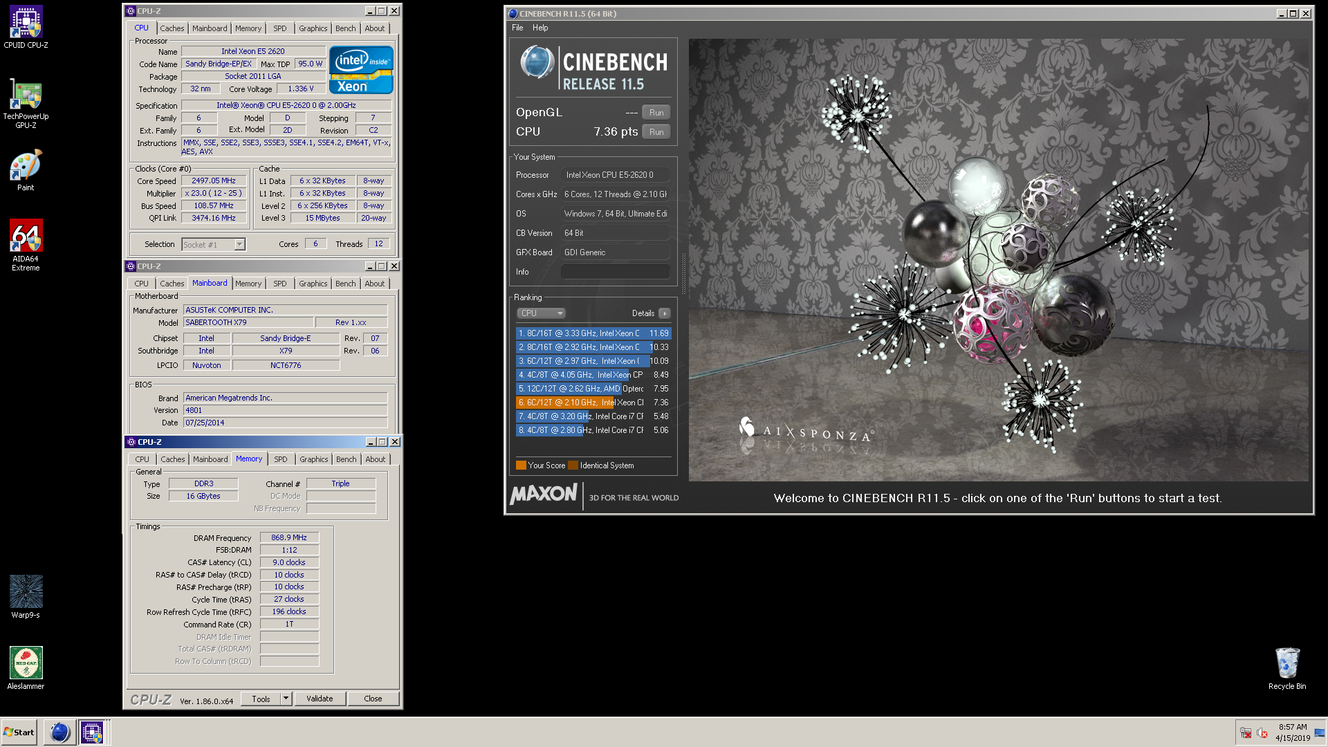The width and height of the screenshot is (1328, 747).
Task: Switch to SPD tab in top CPU-Z window
Action: (279, 28)
